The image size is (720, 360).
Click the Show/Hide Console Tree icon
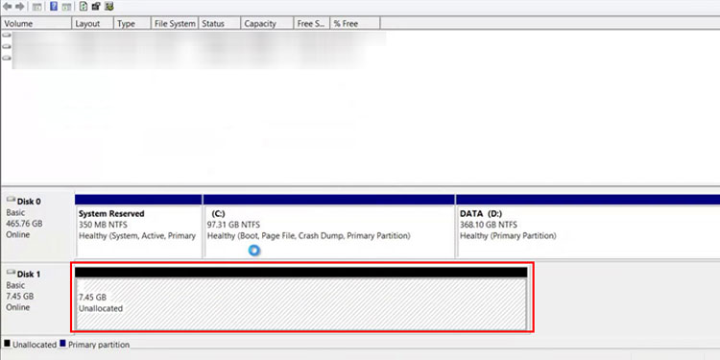36,7
